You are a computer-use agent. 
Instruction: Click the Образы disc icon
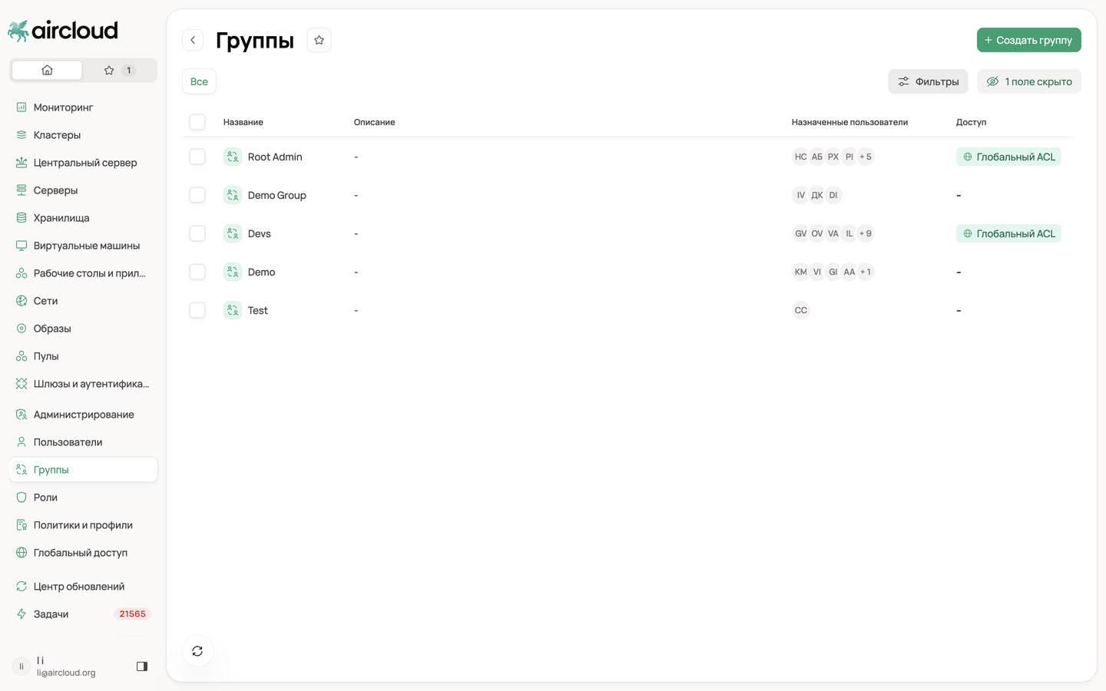(x=22, y=329)
